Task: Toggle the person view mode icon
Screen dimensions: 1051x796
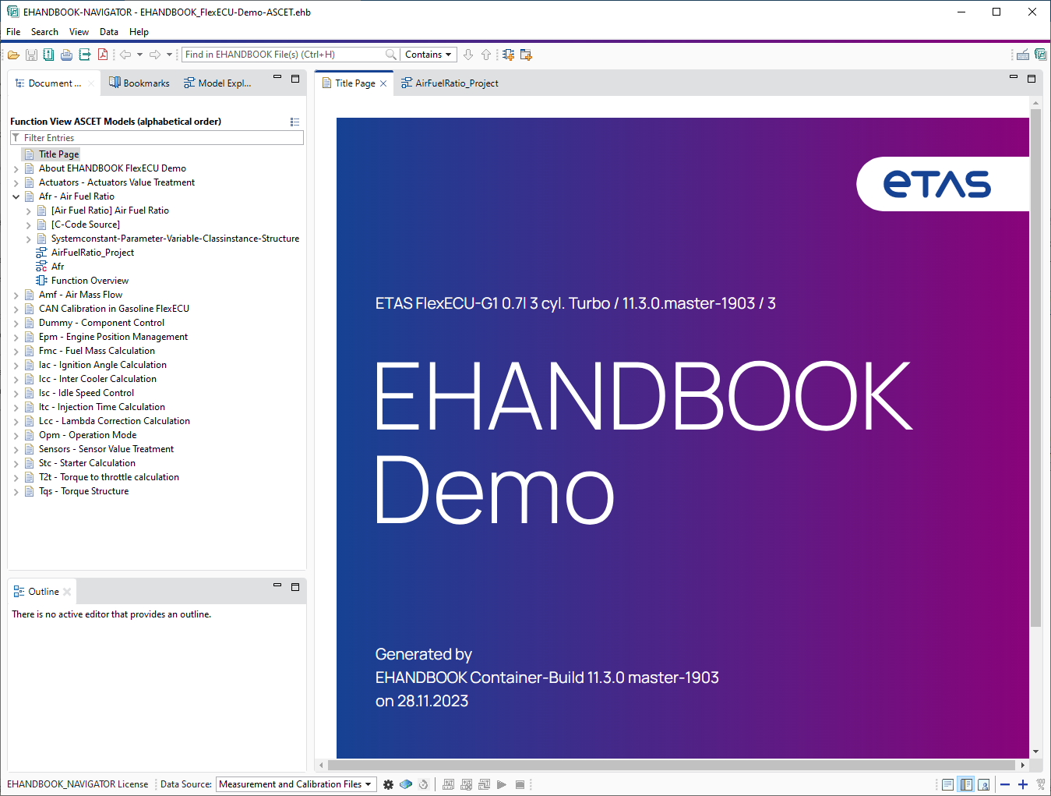Action: pos(985,784)
